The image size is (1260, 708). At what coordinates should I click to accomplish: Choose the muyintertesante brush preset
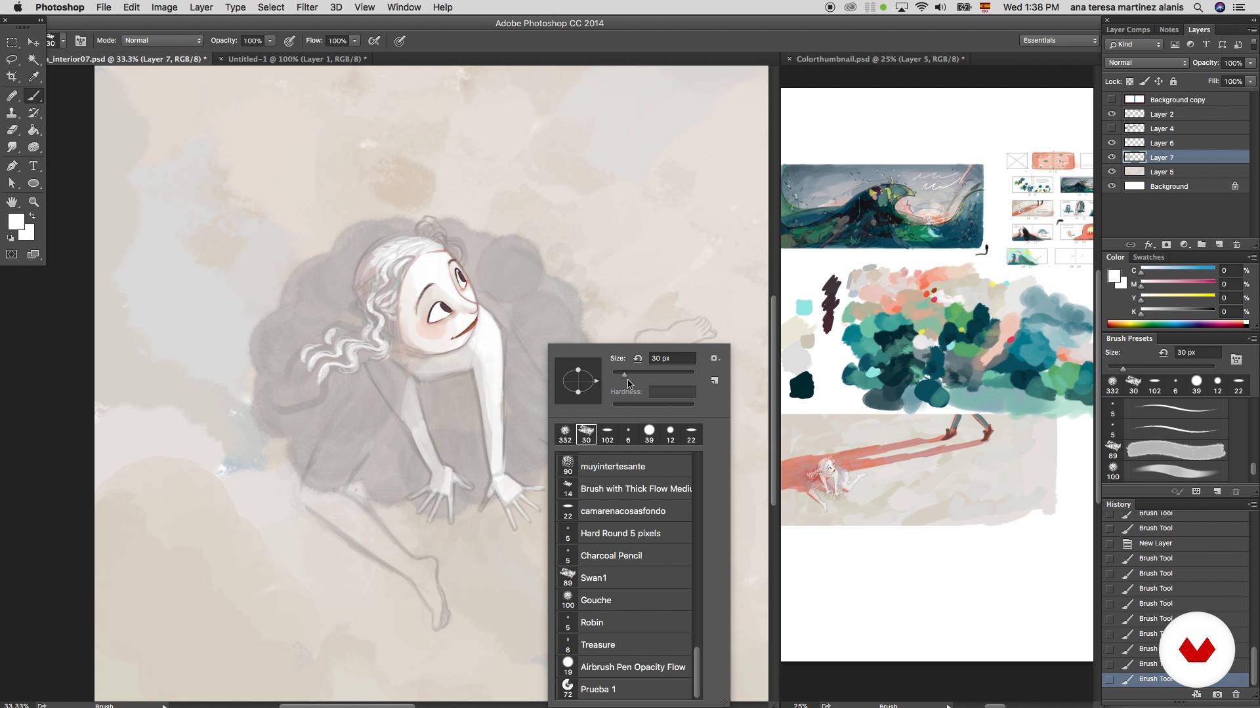[x=623, y=466]
